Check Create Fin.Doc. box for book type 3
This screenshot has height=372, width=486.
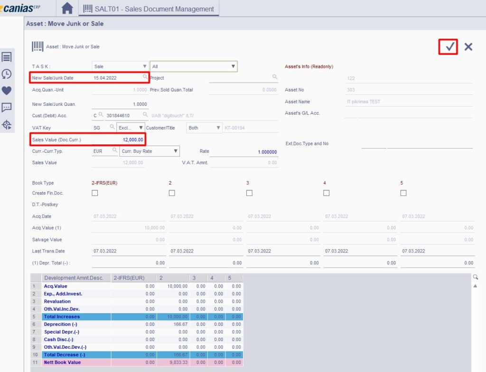(249, 193)
